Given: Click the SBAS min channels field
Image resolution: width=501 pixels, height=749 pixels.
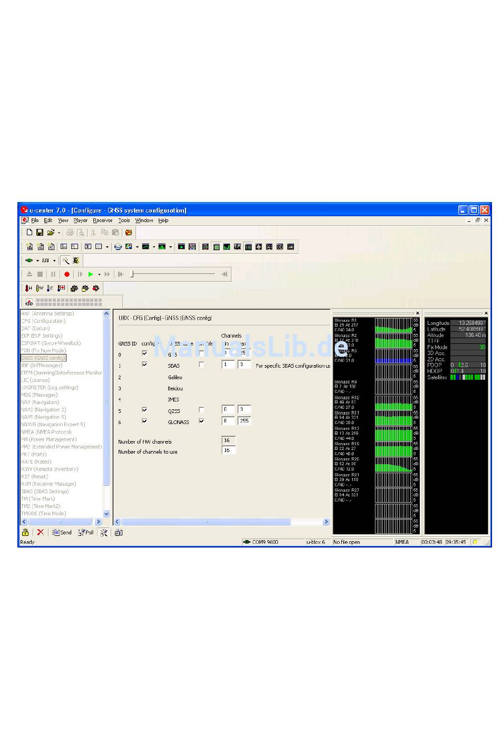Looking at the screenshot, I should (228, 364).
